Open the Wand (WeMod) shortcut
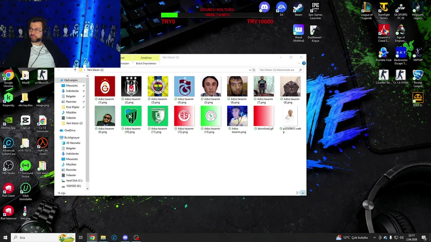Screen dimensions: 431x242 [x=298, y=33]
